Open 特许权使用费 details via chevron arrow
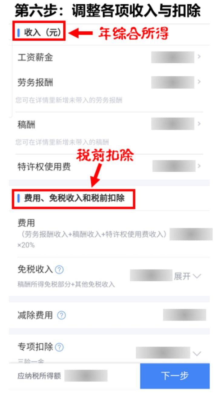This screenshot has width=218, height=394. tap(199, 166)
